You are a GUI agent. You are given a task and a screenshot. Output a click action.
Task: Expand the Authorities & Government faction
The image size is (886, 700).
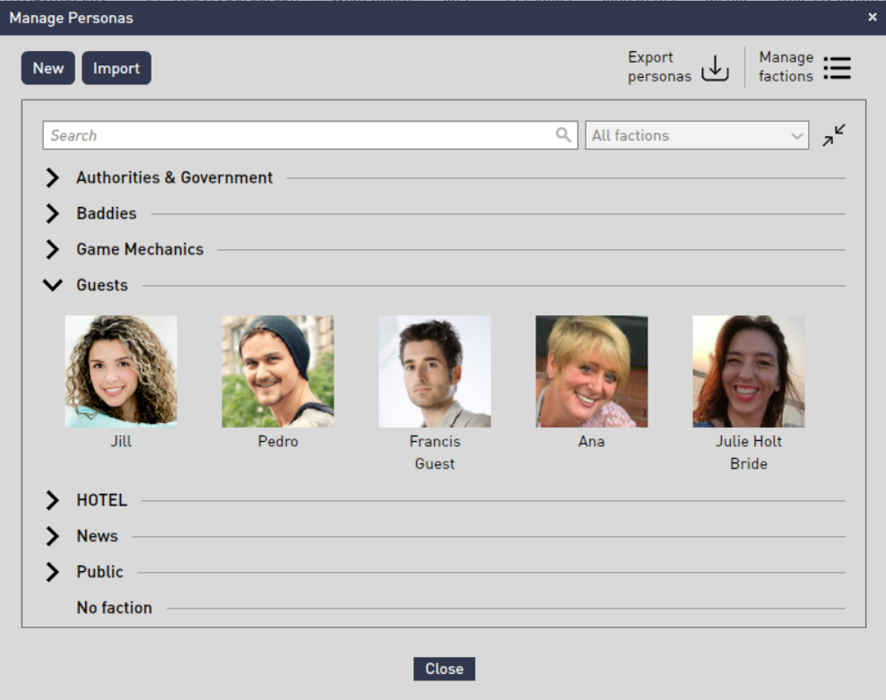(52, 177)
